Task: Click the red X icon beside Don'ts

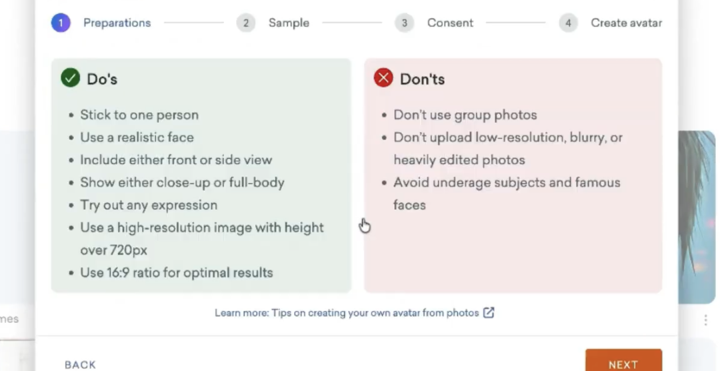Action: click(383, 79)
